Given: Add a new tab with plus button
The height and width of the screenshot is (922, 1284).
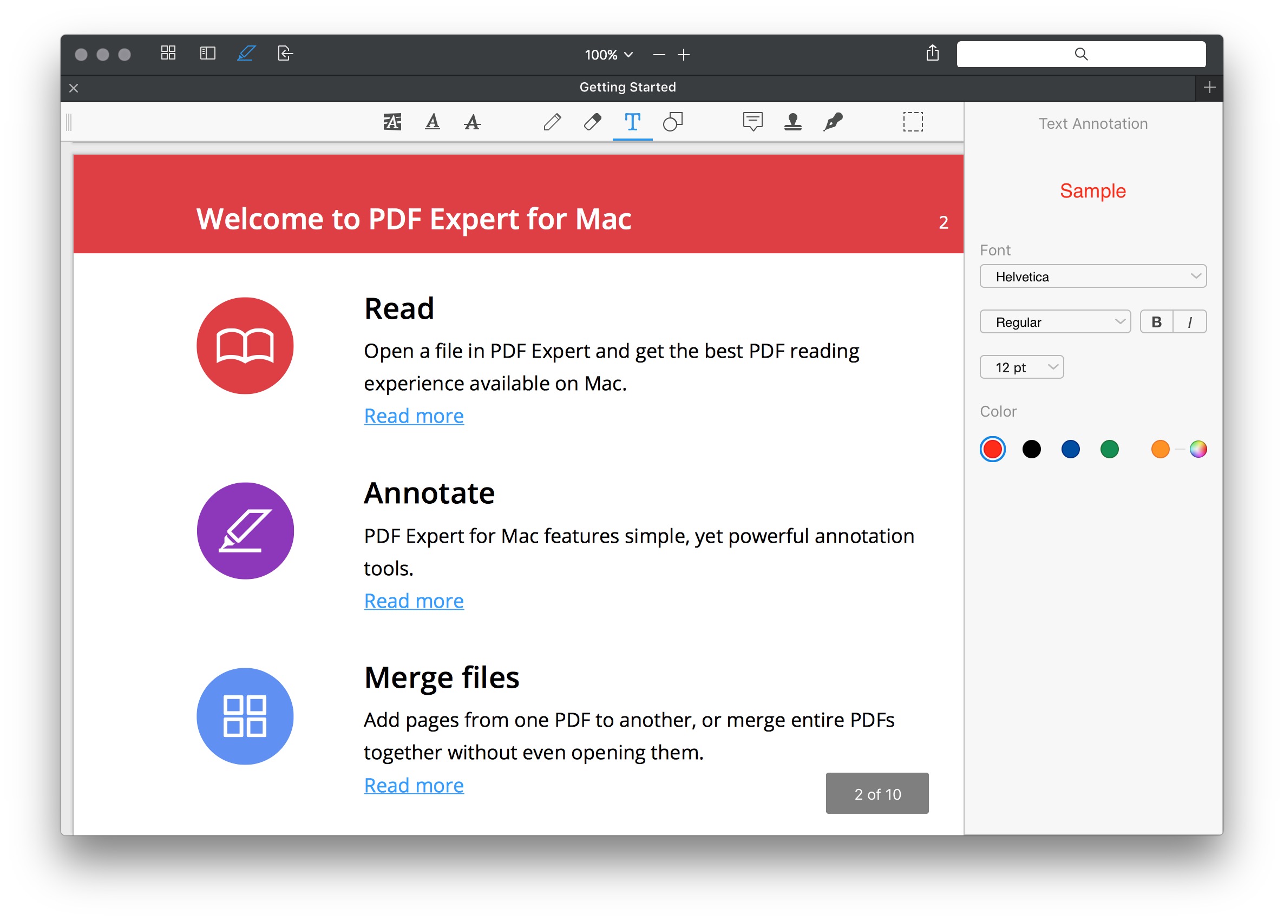Looking at the screenshot, I should 1209,87.
